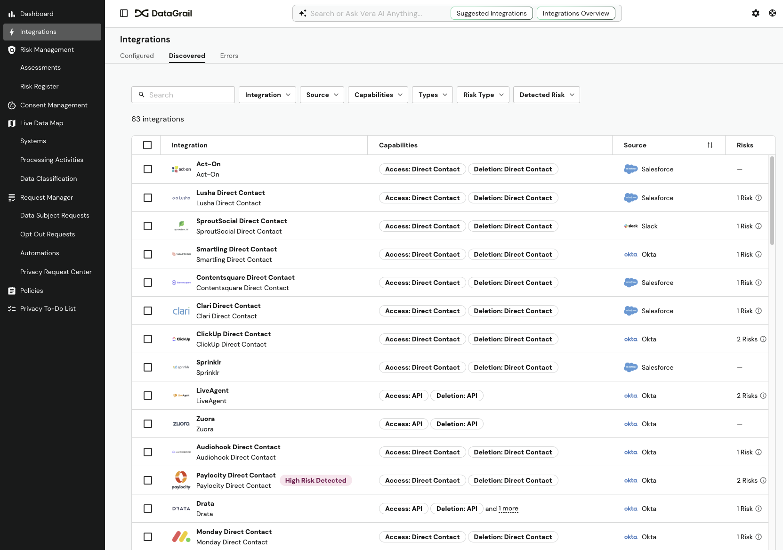Open Consent Management via its sidebar icon
This screenshot has height=550, width=783.
tap(12, 105)
